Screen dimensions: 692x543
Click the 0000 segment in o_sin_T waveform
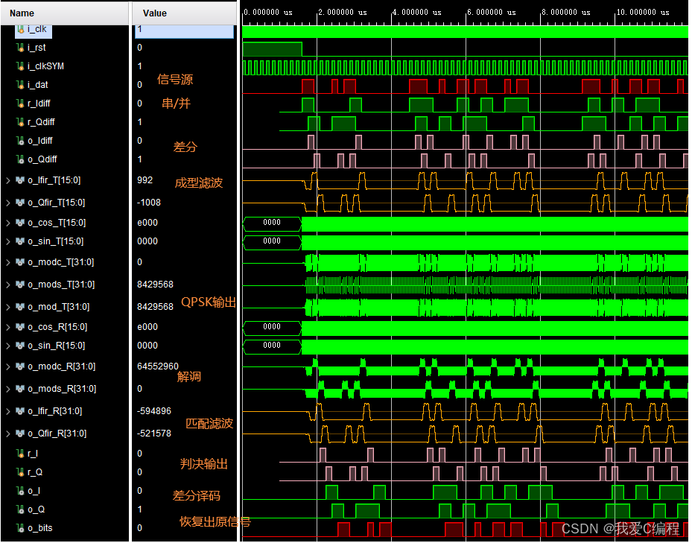(x=272, y=241)
